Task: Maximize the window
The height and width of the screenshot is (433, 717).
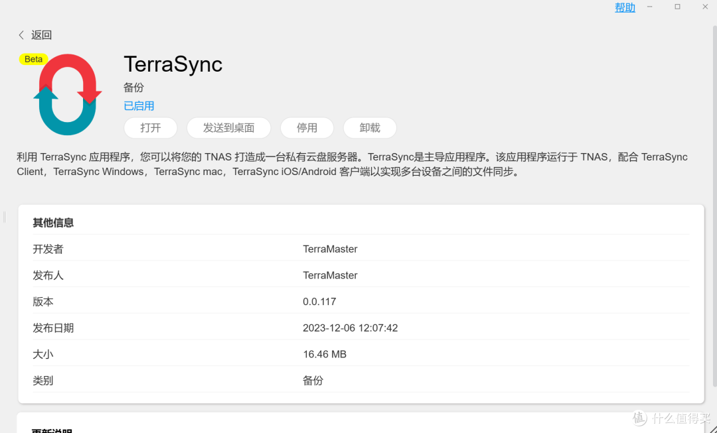Action: point(678,7)
